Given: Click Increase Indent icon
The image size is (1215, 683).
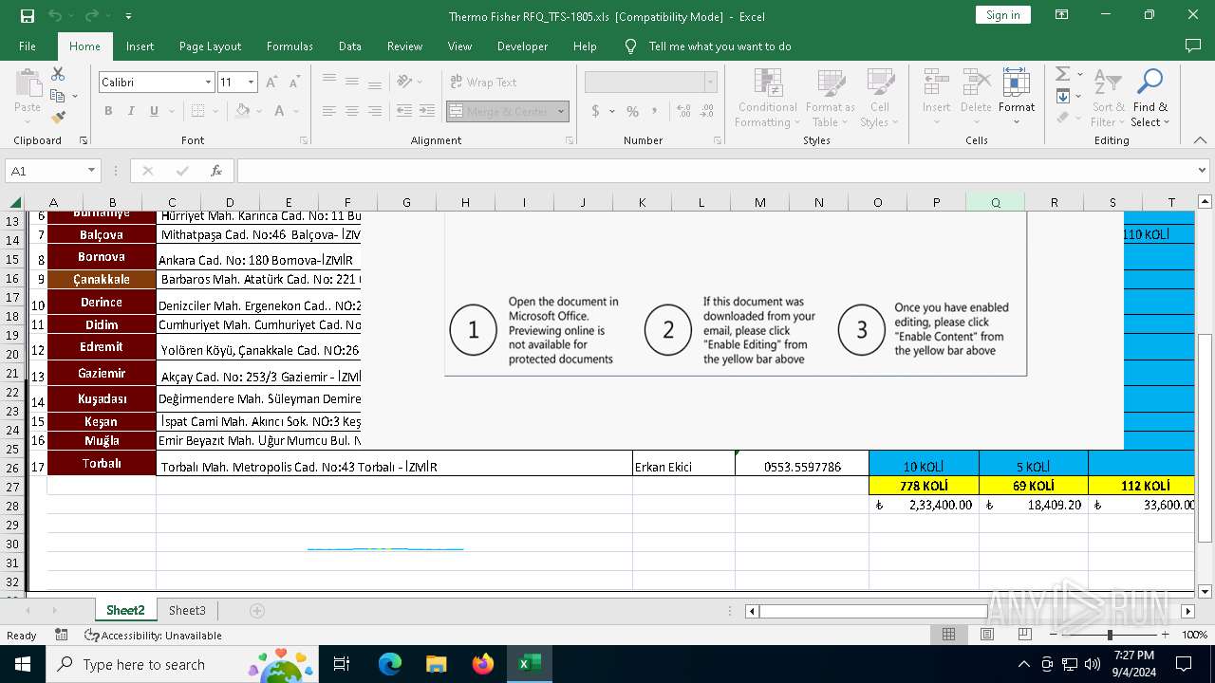Looking at the screenshot, I should coord(427,111).
